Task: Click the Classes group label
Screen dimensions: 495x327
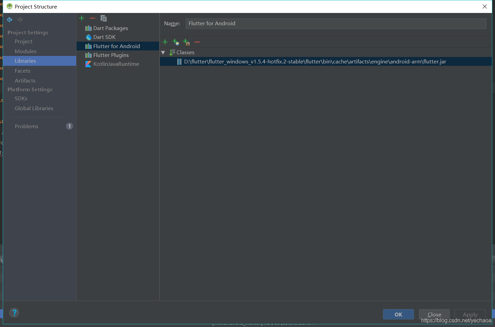Action: [x=185, y=53]
